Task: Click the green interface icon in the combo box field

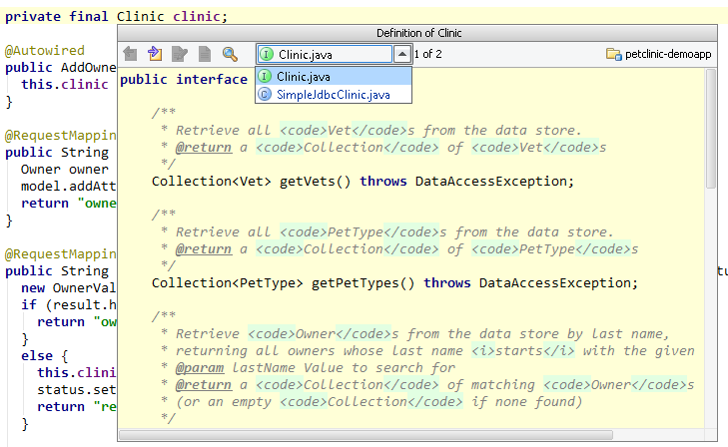Action: coord(267,54)
